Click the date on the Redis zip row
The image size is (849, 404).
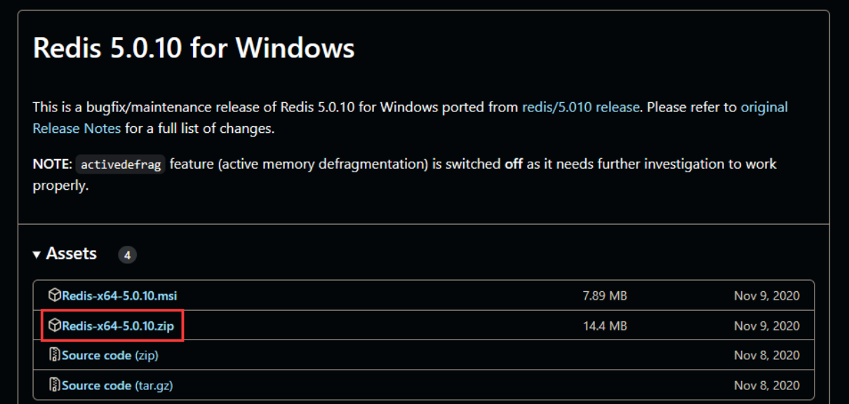[766, 326]
